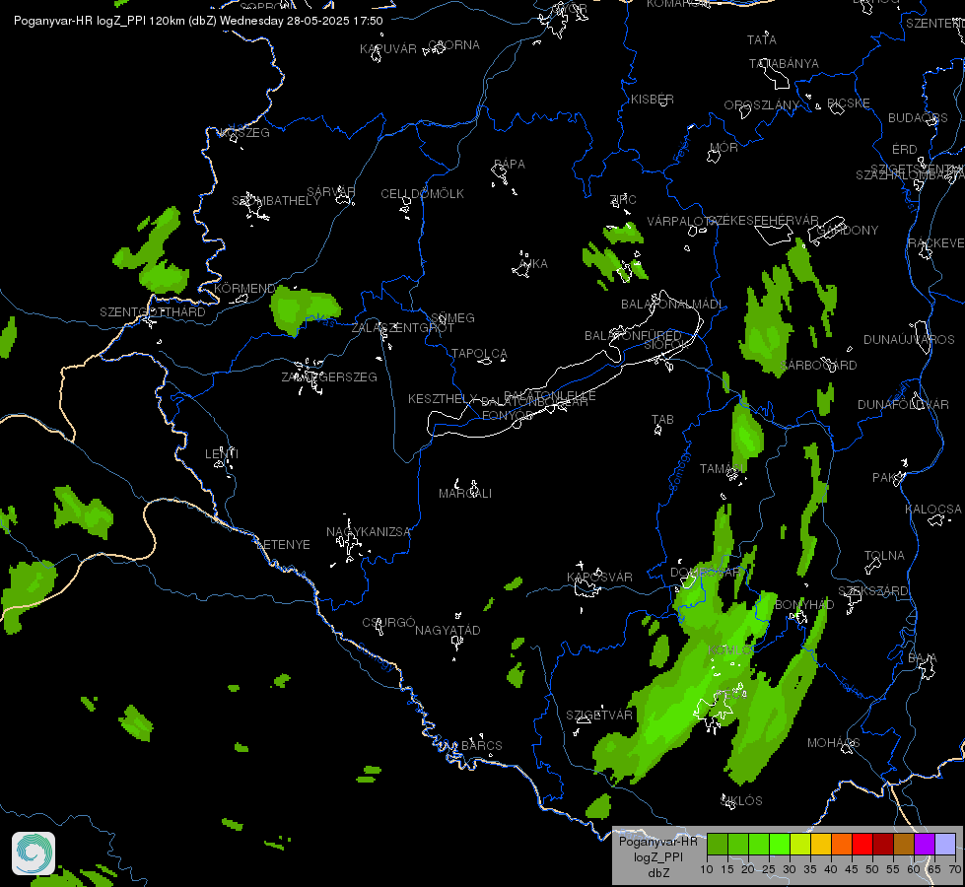965x887 pixels.
Task: Click the KALOCSA city label
Action: (933, 510)
